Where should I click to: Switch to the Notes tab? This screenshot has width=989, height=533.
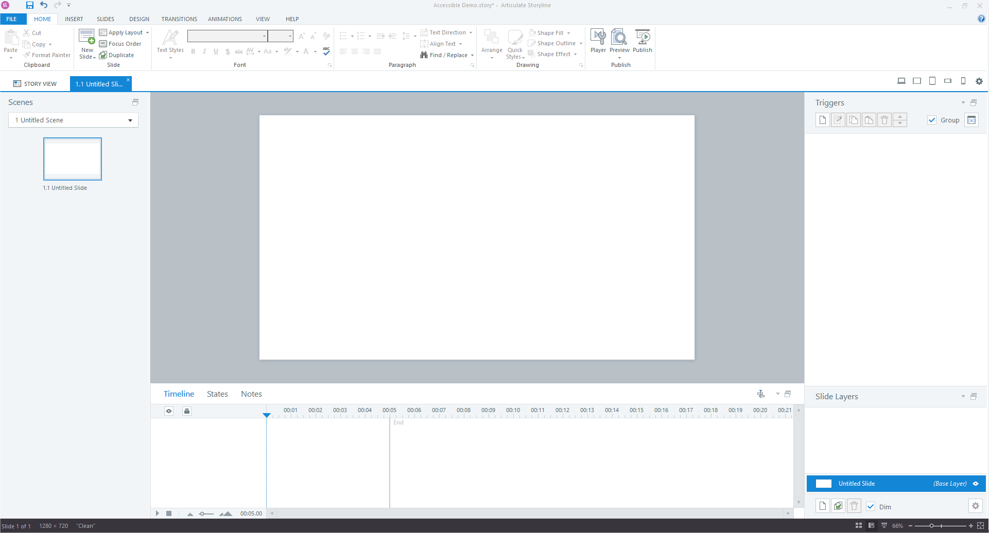coord(251,394)
